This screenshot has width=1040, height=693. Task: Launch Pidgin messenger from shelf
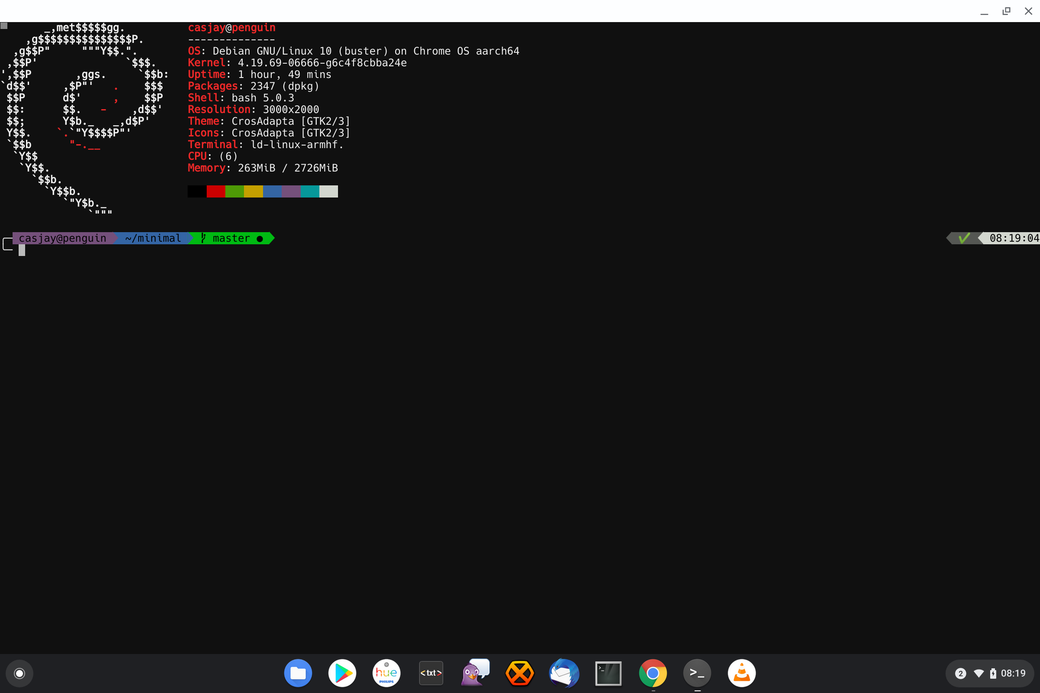click(475, 673)
